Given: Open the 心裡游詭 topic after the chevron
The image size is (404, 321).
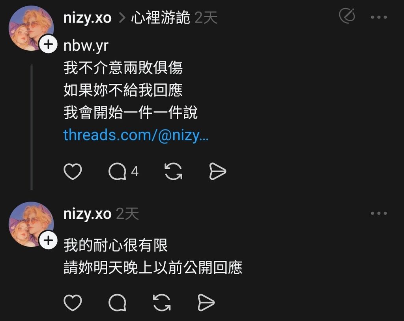Looking at the screenshot, I should 161,18.
